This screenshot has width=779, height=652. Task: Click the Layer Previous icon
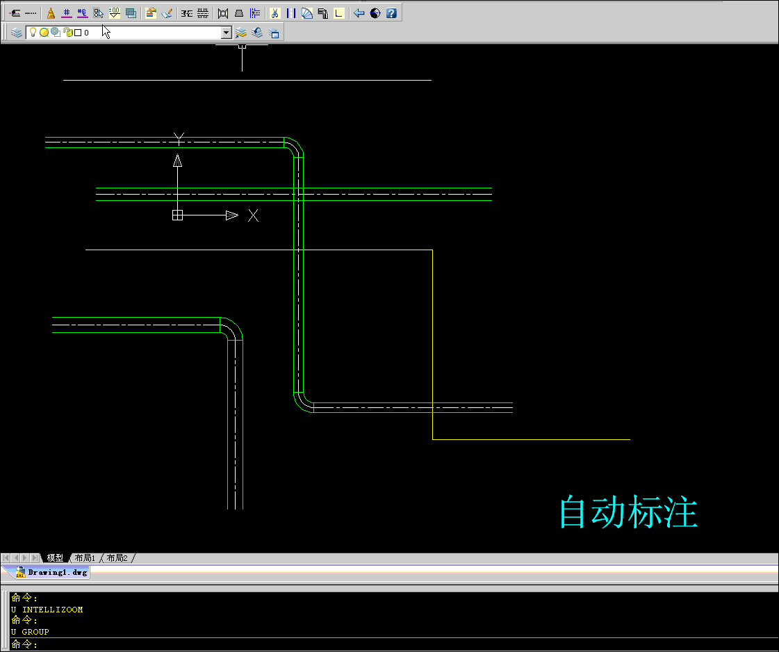pos(257,33)
